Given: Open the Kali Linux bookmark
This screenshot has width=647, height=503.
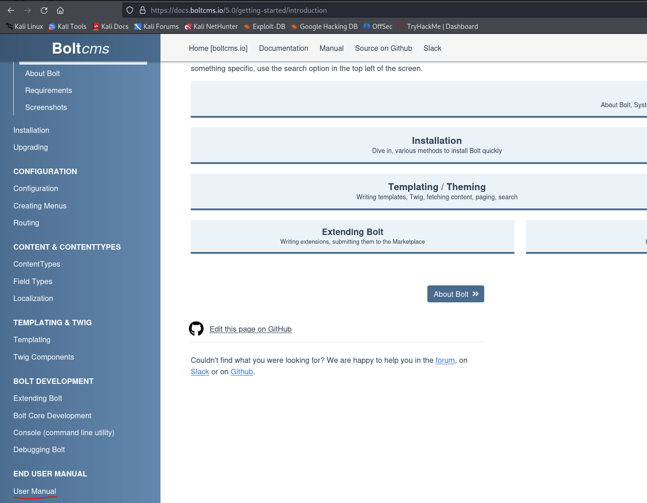Looking at the screenshot, I should (x=24, y=27).
